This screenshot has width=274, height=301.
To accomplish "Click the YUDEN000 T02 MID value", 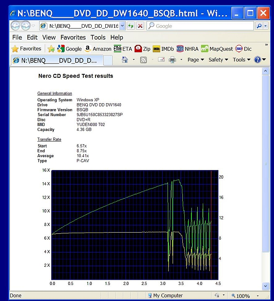I will tap(90, 125).
